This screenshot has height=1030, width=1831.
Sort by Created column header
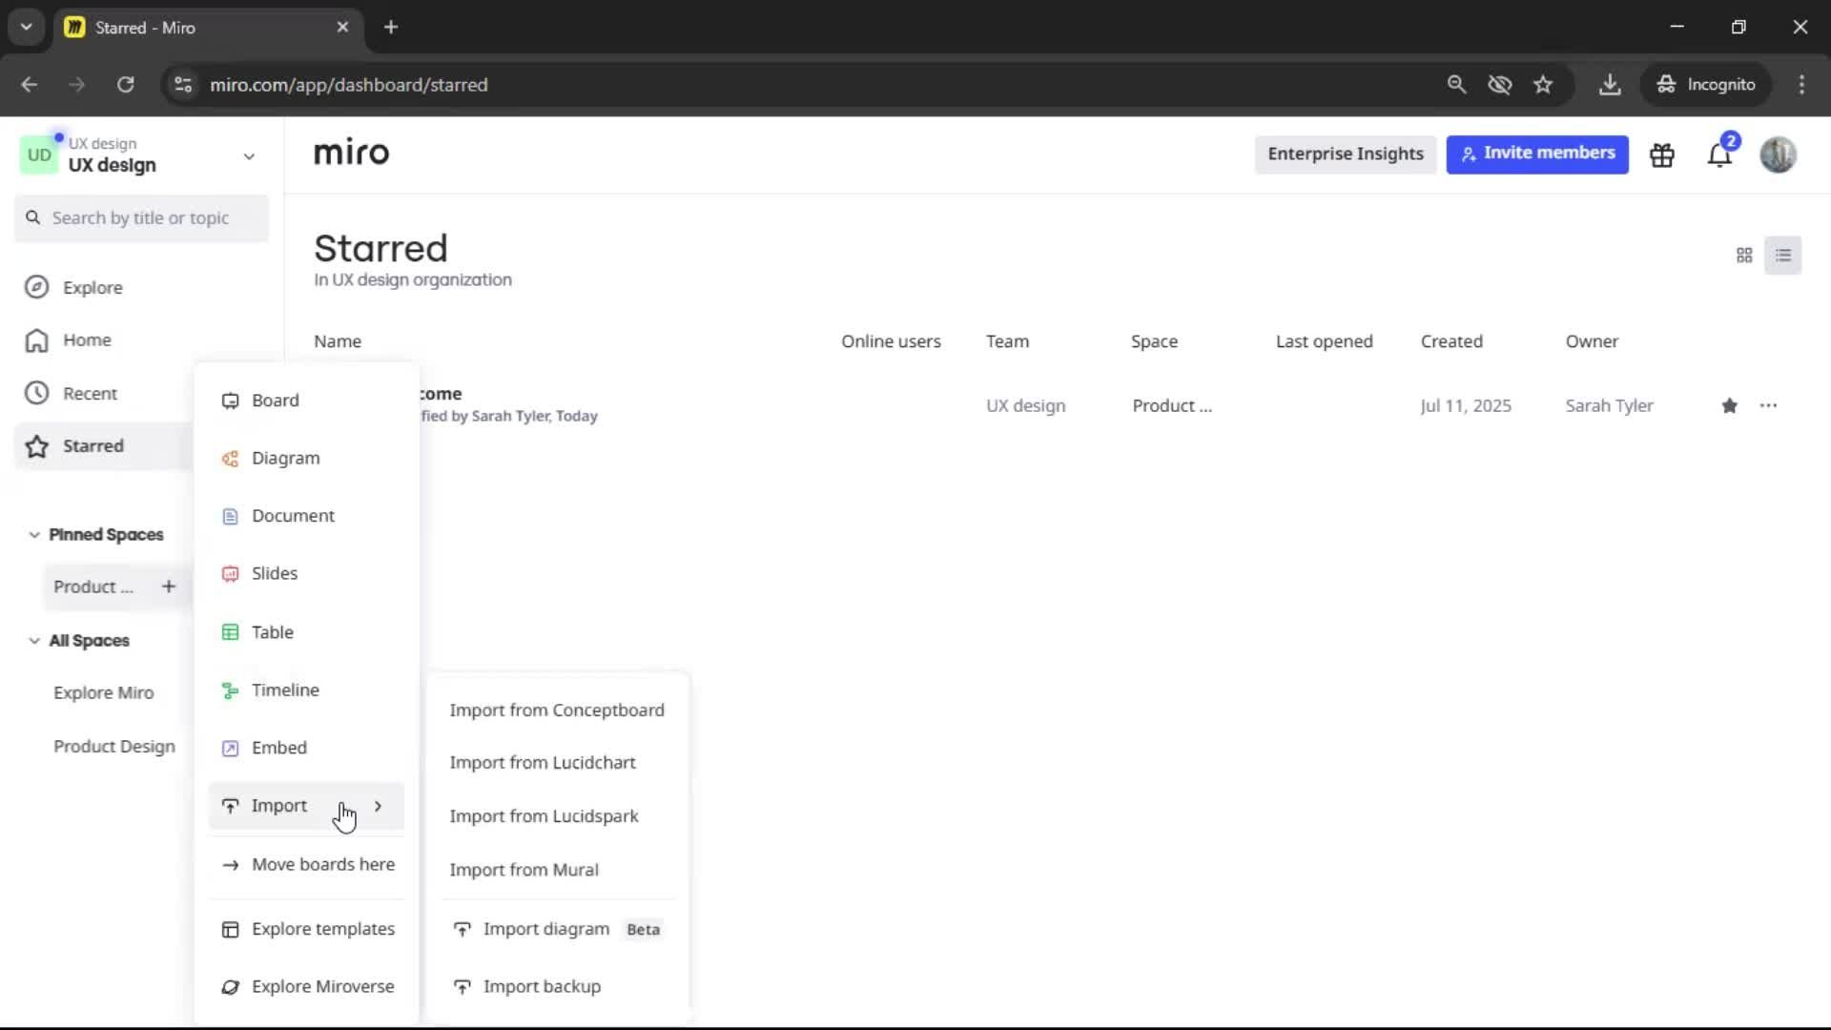1451,341
